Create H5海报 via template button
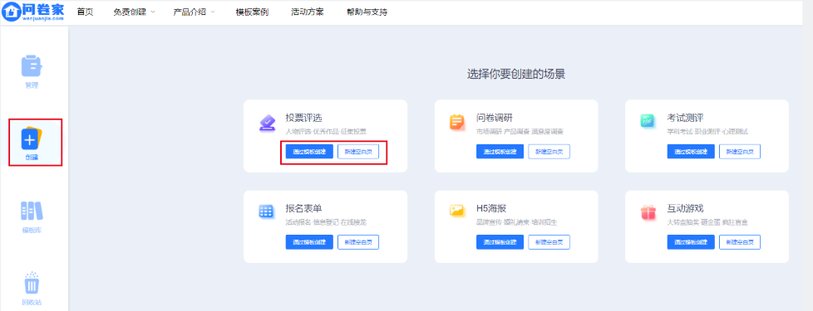 (x=500, y=242)
